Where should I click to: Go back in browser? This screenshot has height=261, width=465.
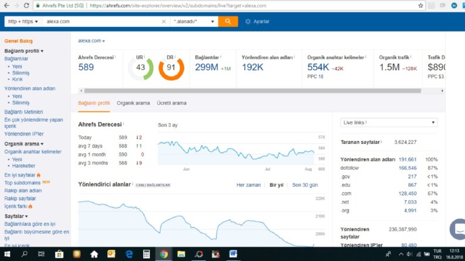(6, 5)
